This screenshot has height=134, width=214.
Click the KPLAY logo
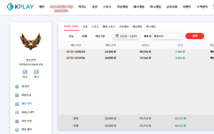click(x=20, y=6)
